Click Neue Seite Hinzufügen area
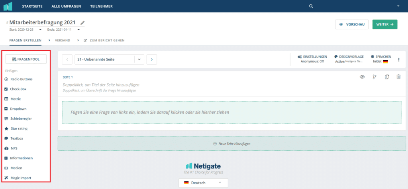This screenshot has height=189, width=408. point(231,143)
